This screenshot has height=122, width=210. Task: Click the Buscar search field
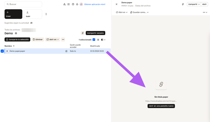(x=23, y=4)
